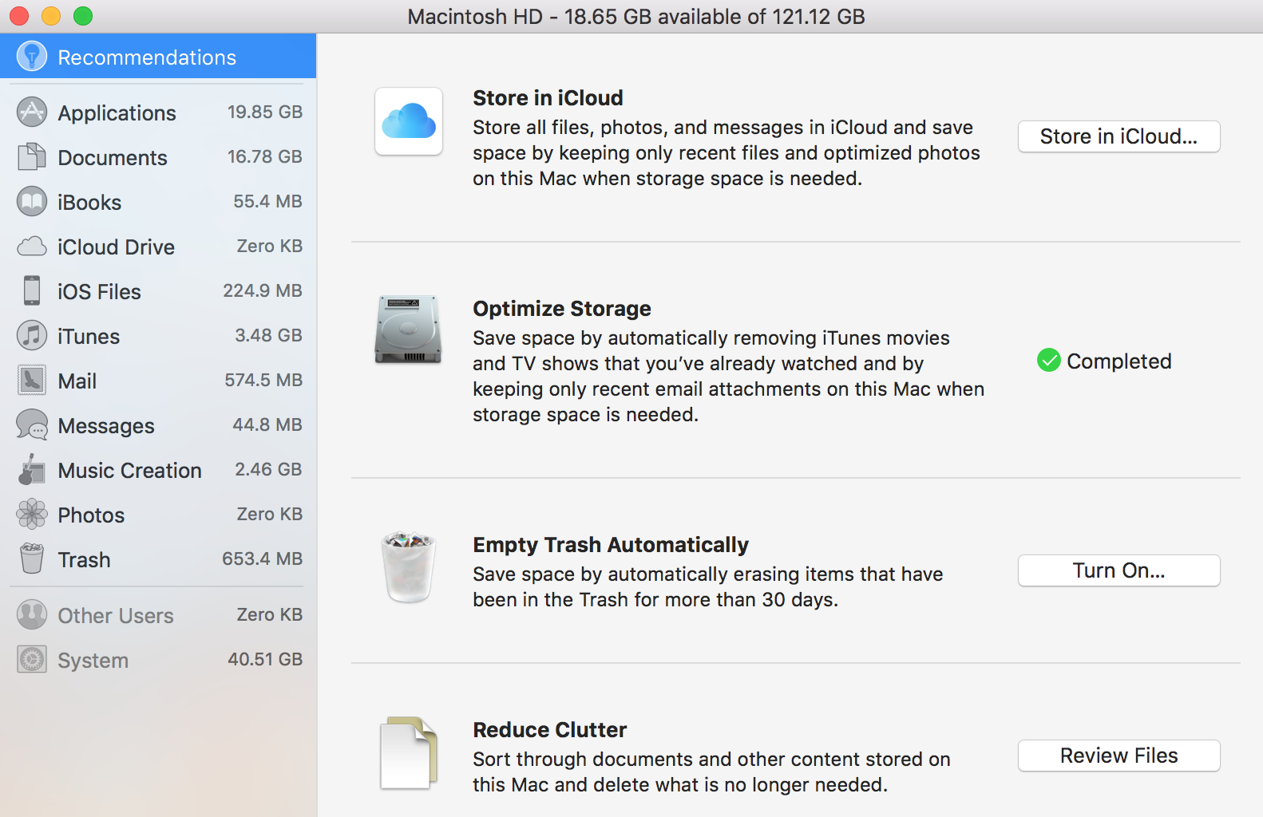Click the iTunes music note icon
Viewport: 1263px width, 817px height.
32,335
